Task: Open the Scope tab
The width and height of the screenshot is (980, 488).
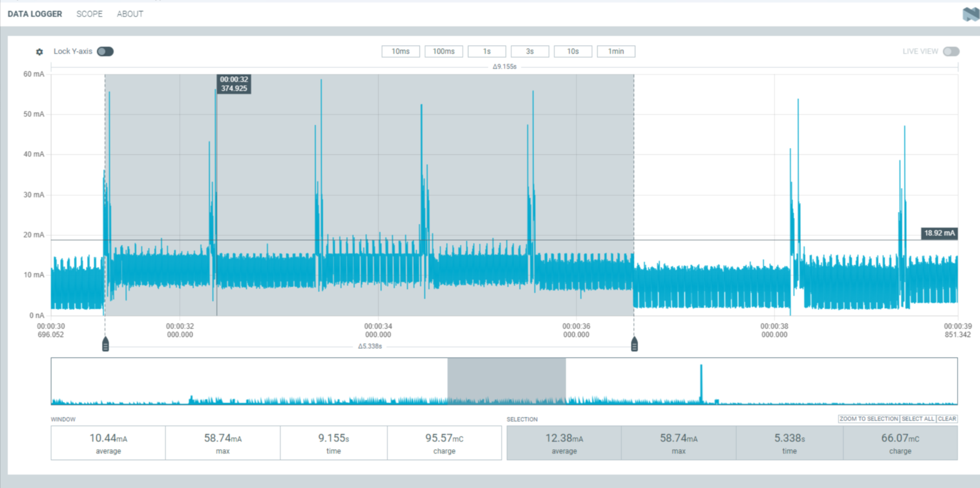Action: click(x=89, y=14)
